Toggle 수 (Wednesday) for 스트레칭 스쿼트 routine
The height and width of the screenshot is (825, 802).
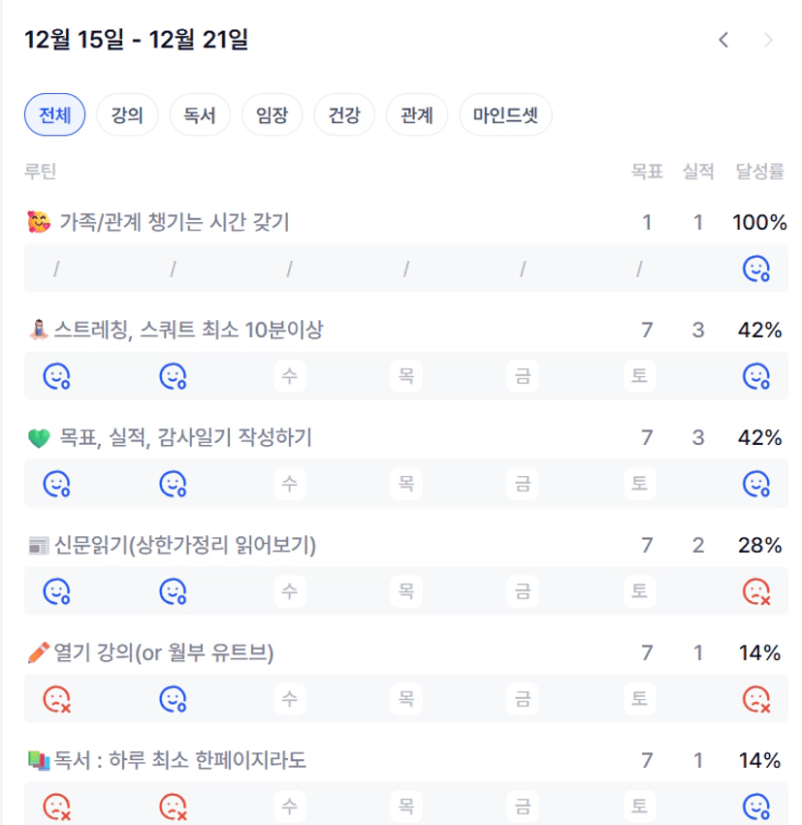coord(289,375)
